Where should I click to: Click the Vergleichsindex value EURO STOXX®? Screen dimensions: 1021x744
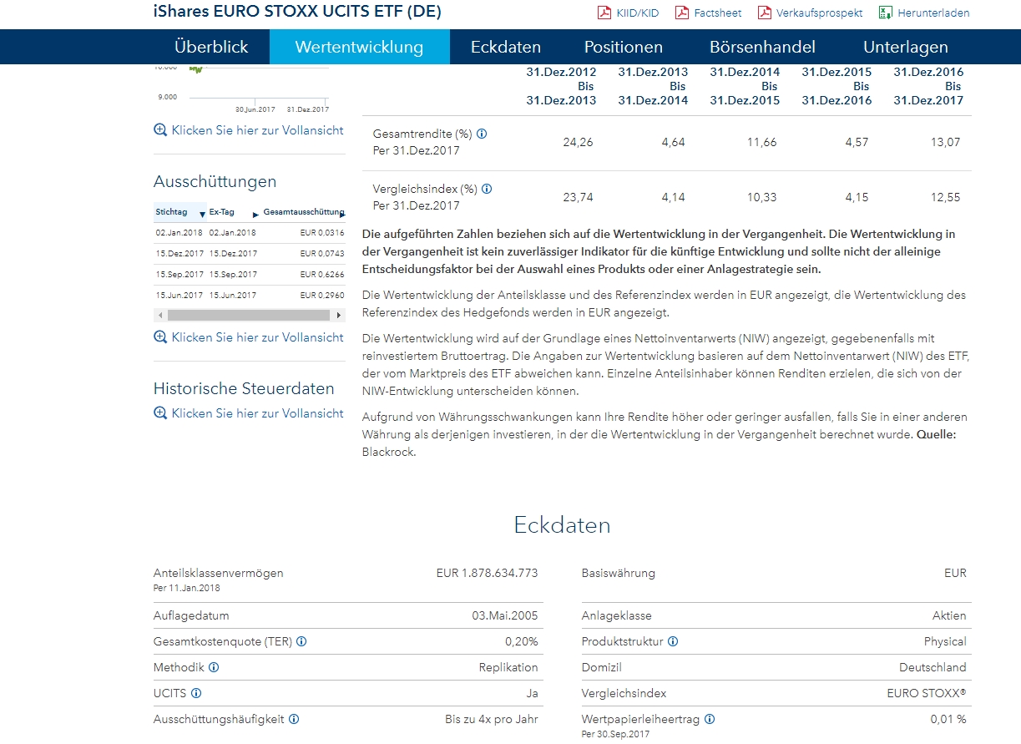click(x=927, y=693)
